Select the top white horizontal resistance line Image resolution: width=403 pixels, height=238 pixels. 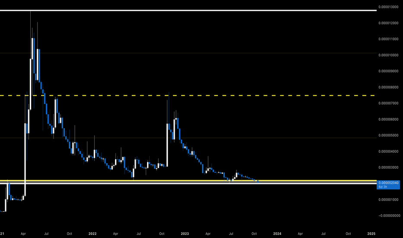click(188, 10)
